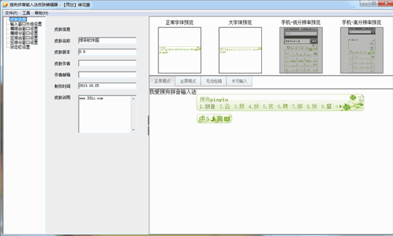Click the next-page arrow in candidate window
This screenshot has width=393, height=236.
(x=341, y=106)
